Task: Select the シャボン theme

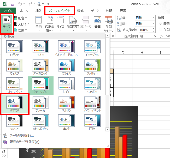Action: point(92,86)
